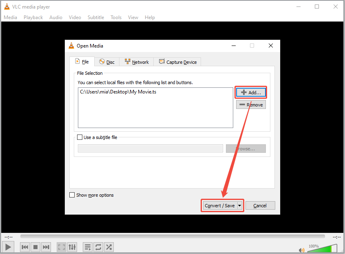Switch to the Network tab
This screenshot has height=254, width=345.
coord(137,62)
